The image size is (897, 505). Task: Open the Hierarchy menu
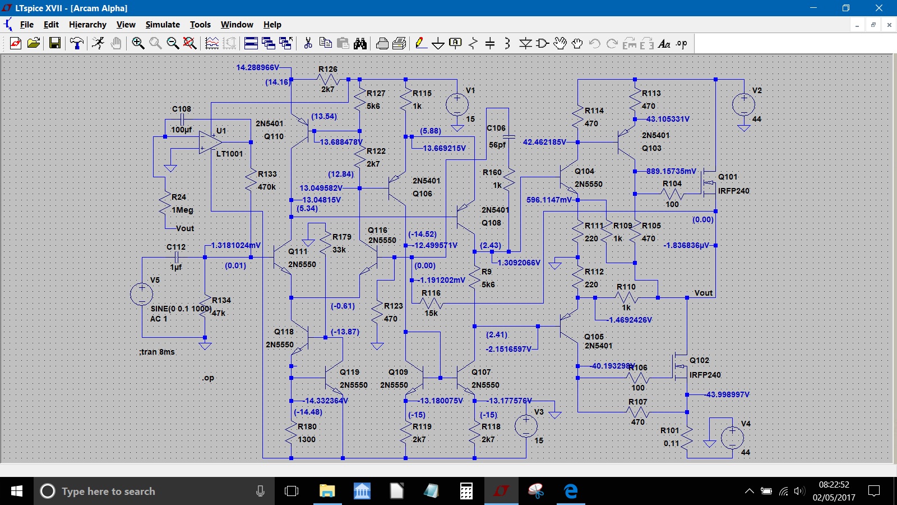coord(87,25)
